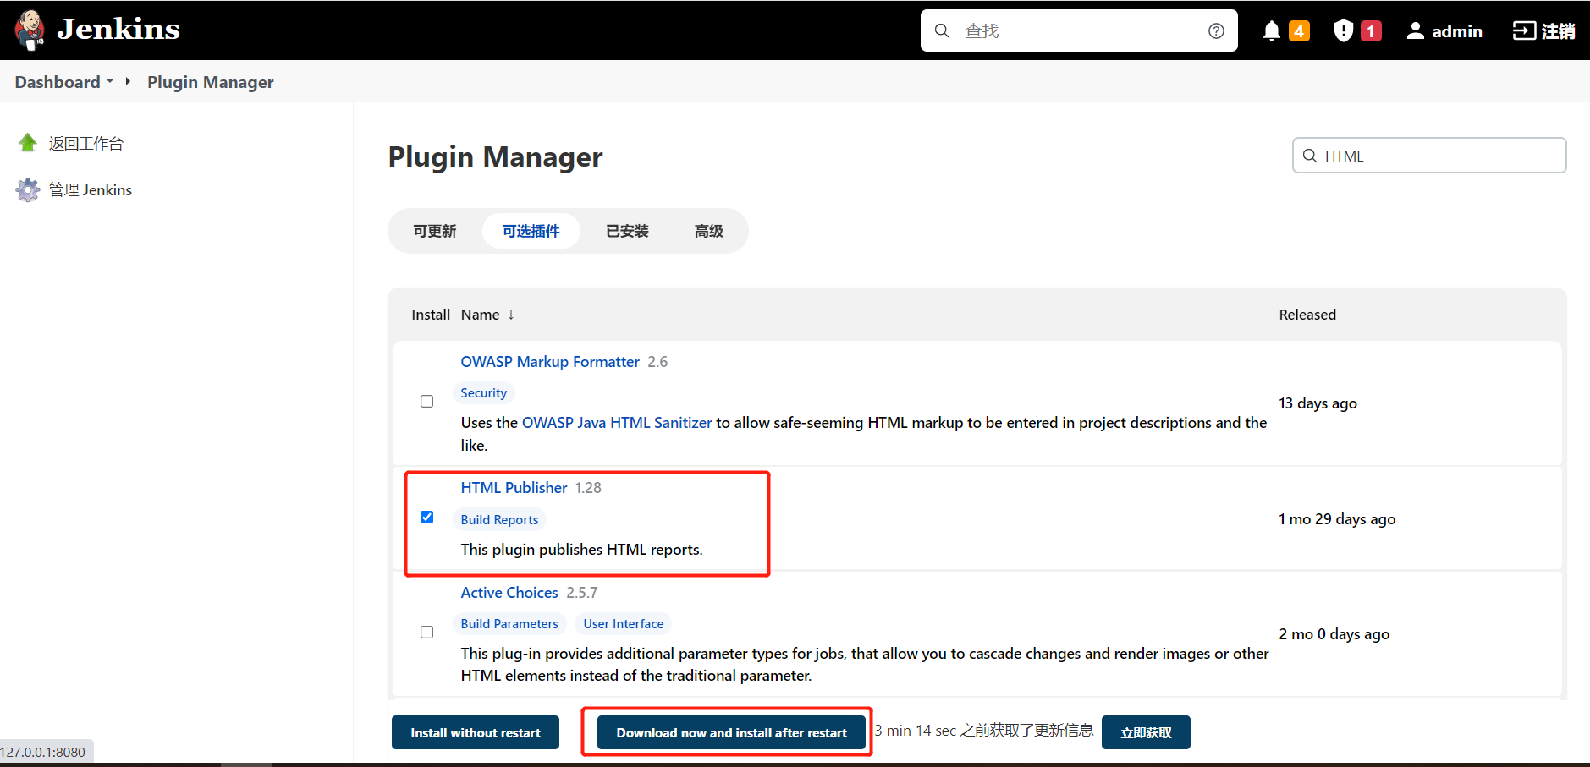Uncheck the HTML Publisher checkbox
1590x767 pixels.
click(426, 517)
